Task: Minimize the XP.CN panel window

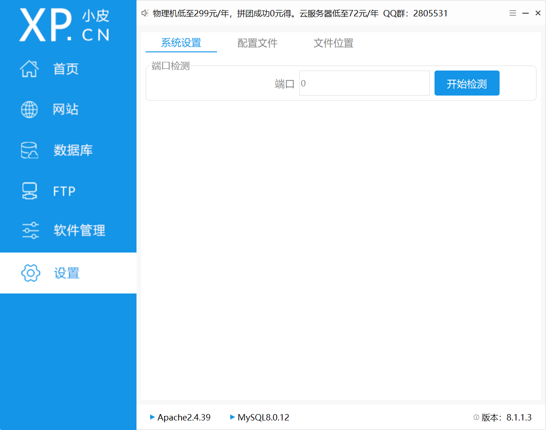Action: click(x=526, y=14)
